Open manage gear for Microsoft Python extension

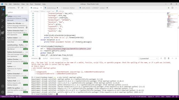(x=27, y=20)
